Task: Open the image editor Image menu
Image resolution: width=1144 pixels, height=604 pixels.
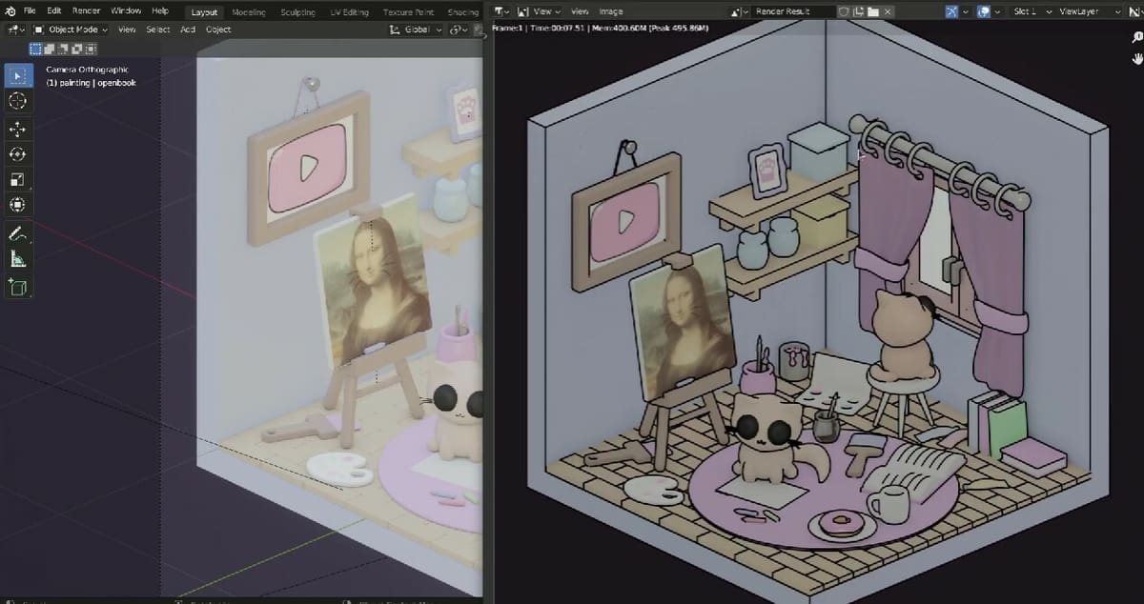Action: (610, 11)
